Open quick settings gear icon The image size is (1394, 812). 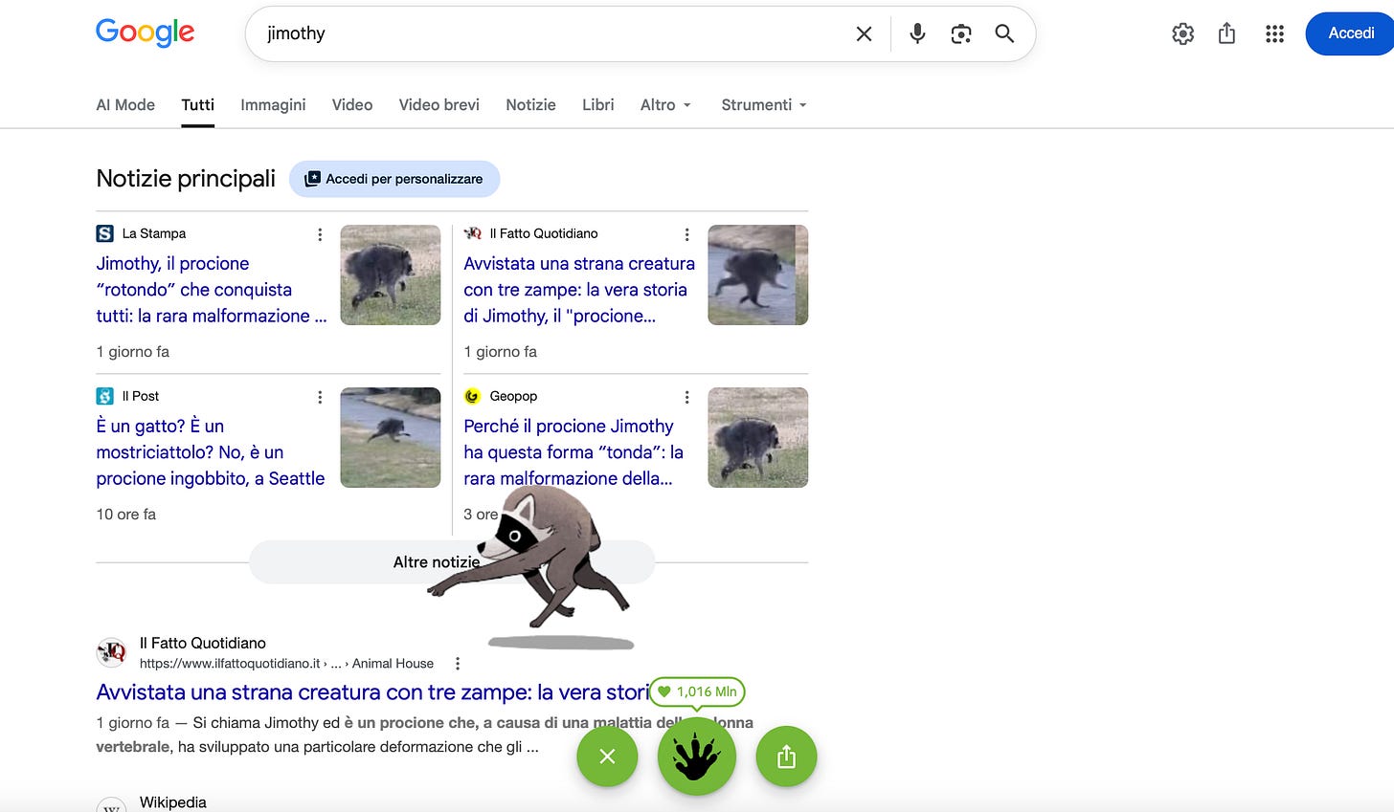(x=1183, y=33)
